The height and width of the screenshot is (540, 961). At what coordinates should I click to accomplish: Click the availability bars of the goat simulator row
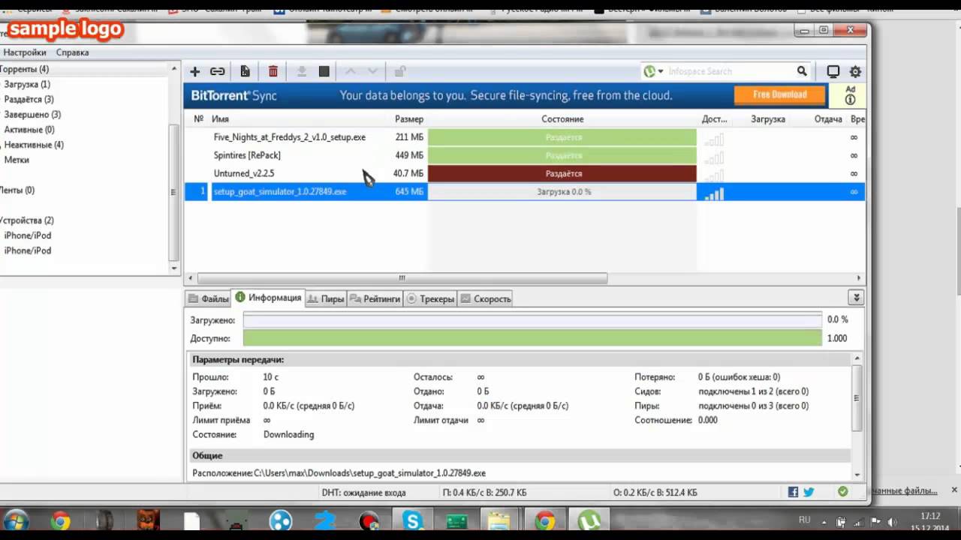pyautogui.click(x=714, y=193)
